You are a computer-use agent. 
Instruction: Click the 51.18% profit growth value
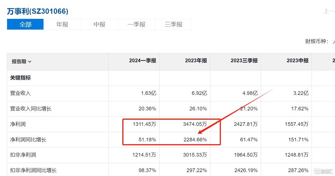(147, 140)
